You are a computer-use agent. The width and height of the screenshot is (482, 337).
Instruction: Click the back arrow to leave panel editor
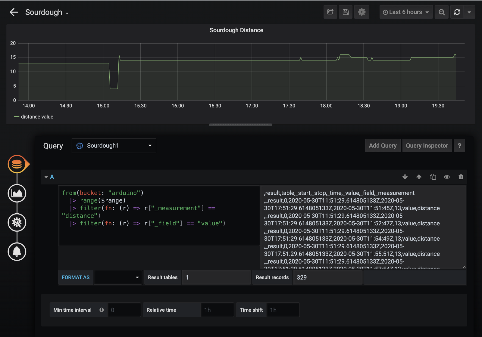(14, 12)
